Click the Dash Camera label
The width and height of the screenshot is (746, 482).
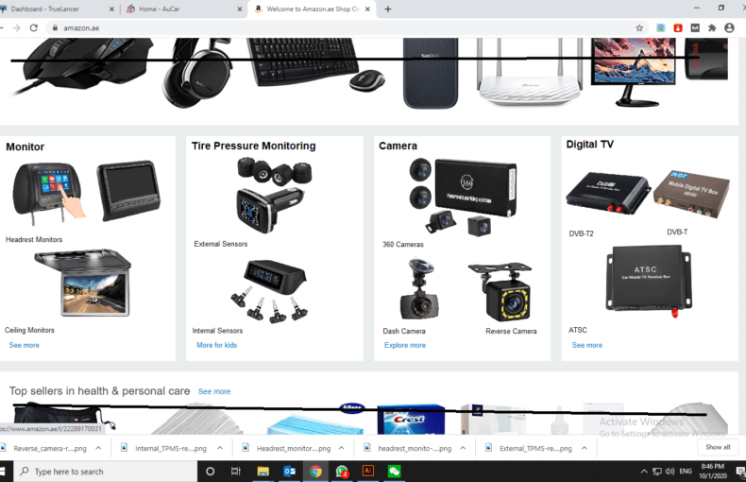click(404, 331)
